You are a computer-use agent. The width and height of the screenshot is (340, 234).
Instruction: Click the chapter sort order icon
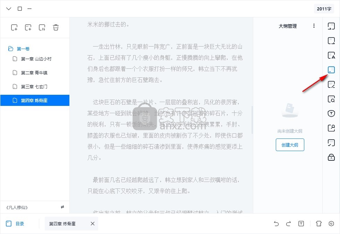[42, 27]
